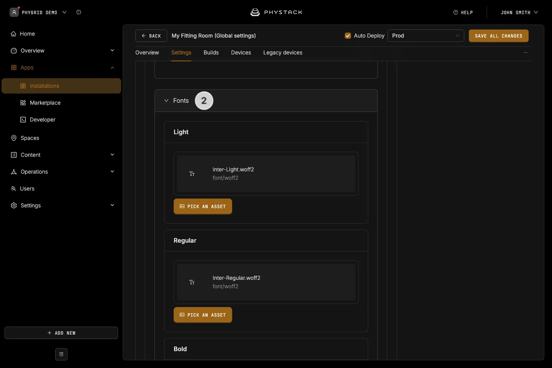Open the Prod environment dropdown
Screen dimensions: 552x368
pos(426,36)
